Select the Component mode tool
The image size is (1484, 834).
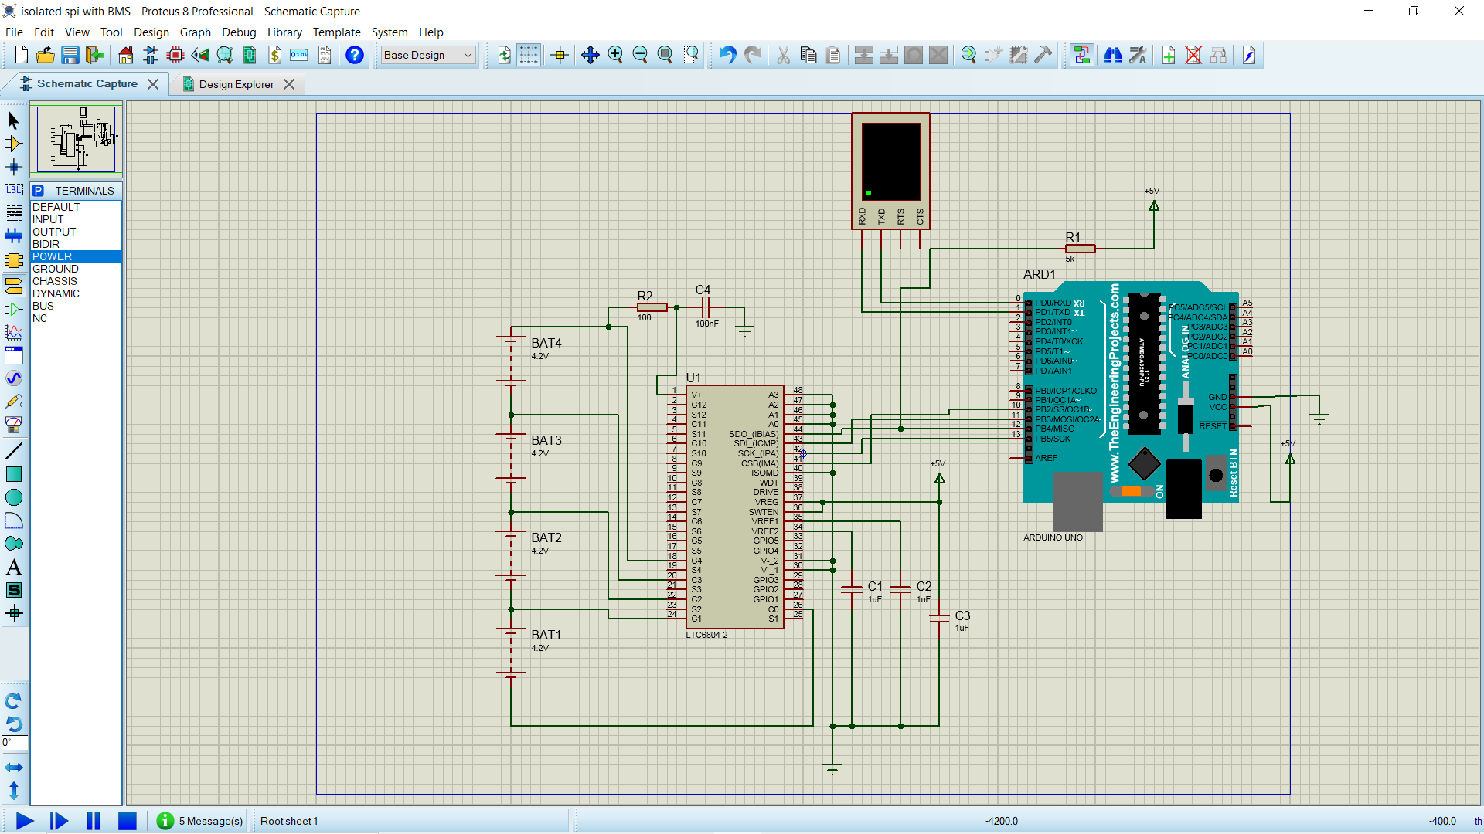coord(14,144)
